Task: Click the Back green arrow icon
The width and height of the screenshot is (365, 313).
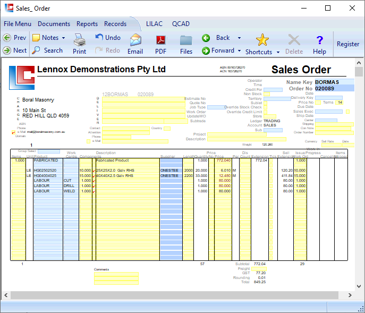Action: tap(206, 38)
